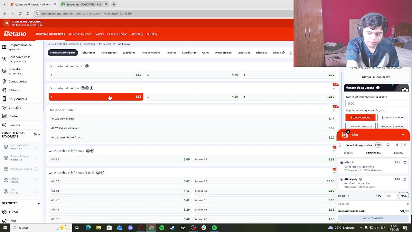
Task: Share the bet ticket
Action: coord(397,145)
